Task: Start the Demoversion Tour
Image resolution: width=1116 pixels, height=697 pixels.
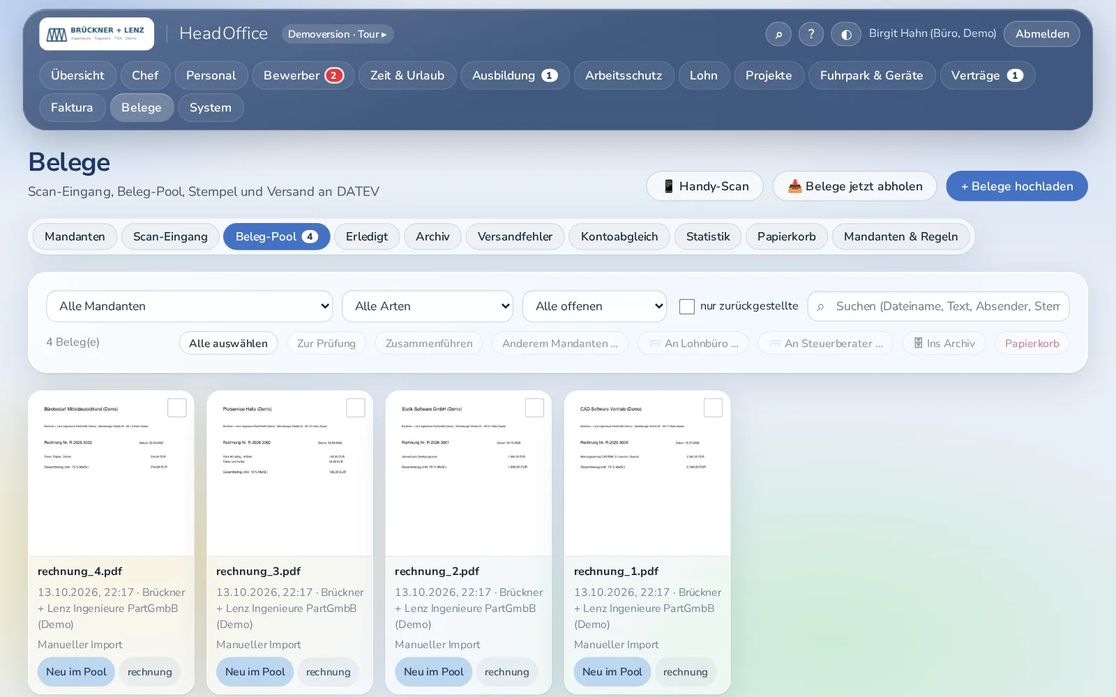Action: tap(338, 34)
